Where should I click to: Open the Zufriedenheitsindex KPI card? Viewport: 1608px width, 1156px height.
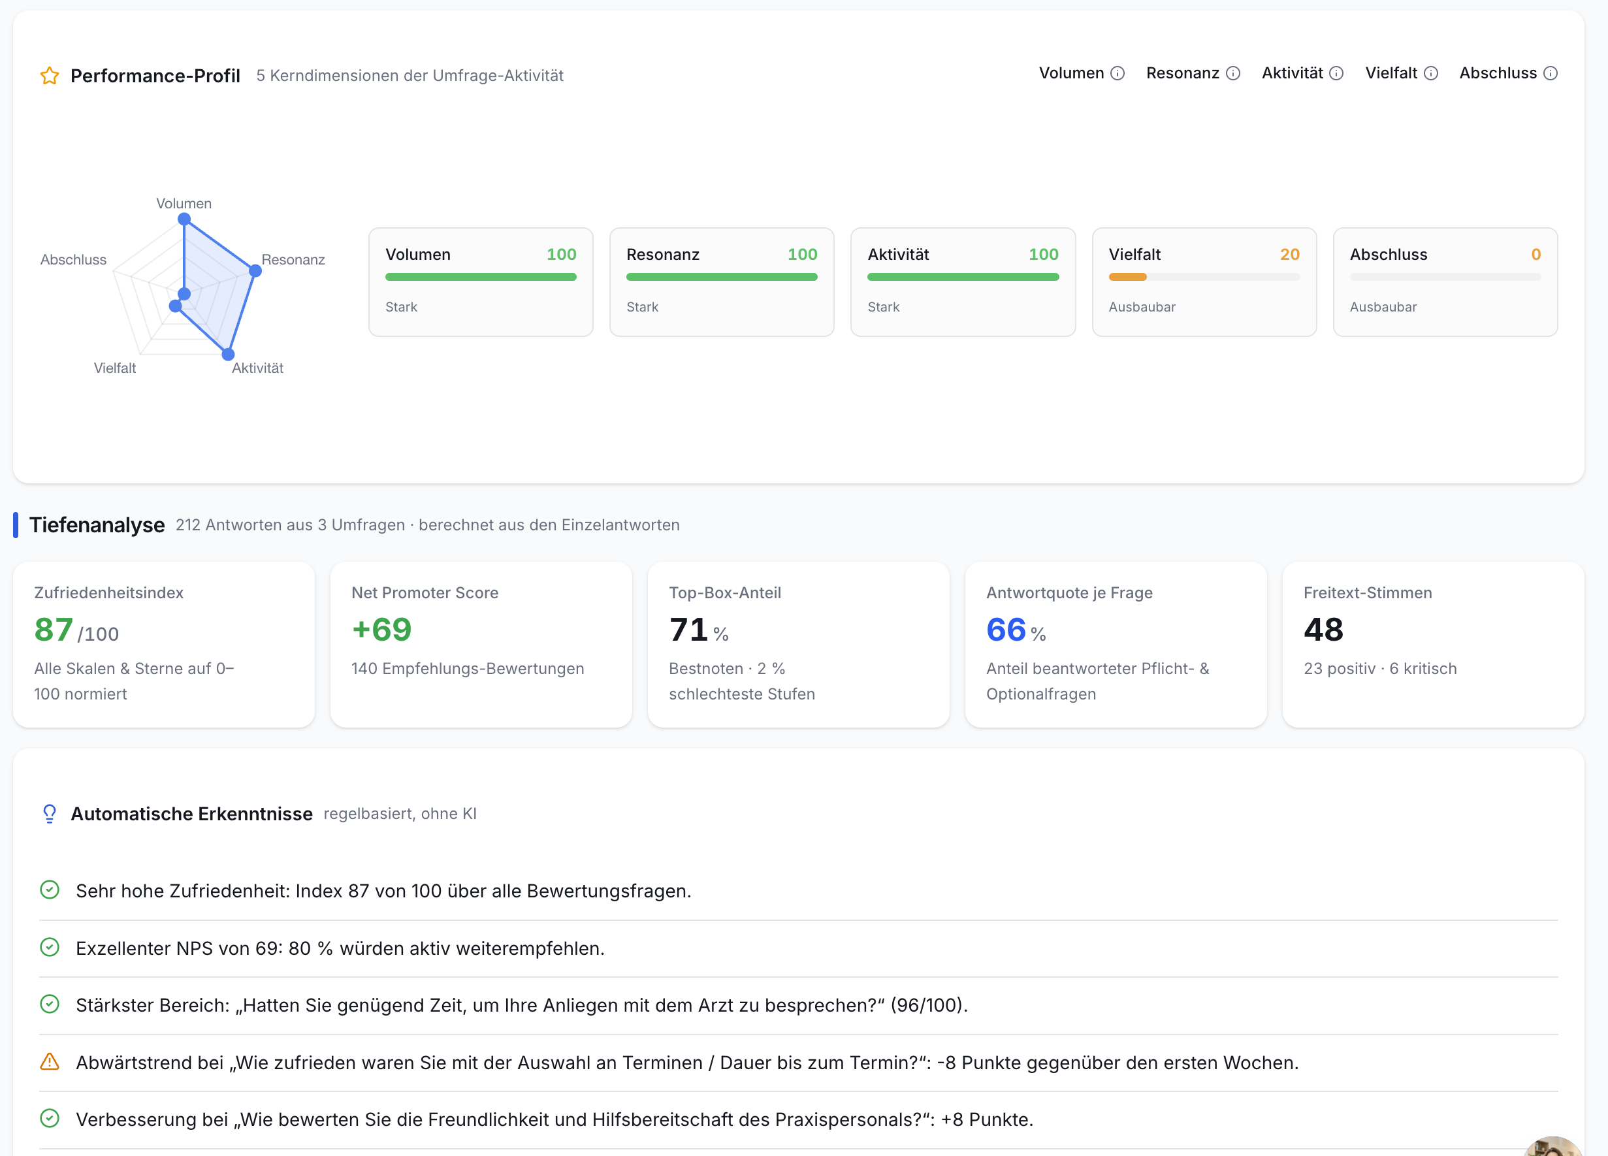[x=164, y=644]
